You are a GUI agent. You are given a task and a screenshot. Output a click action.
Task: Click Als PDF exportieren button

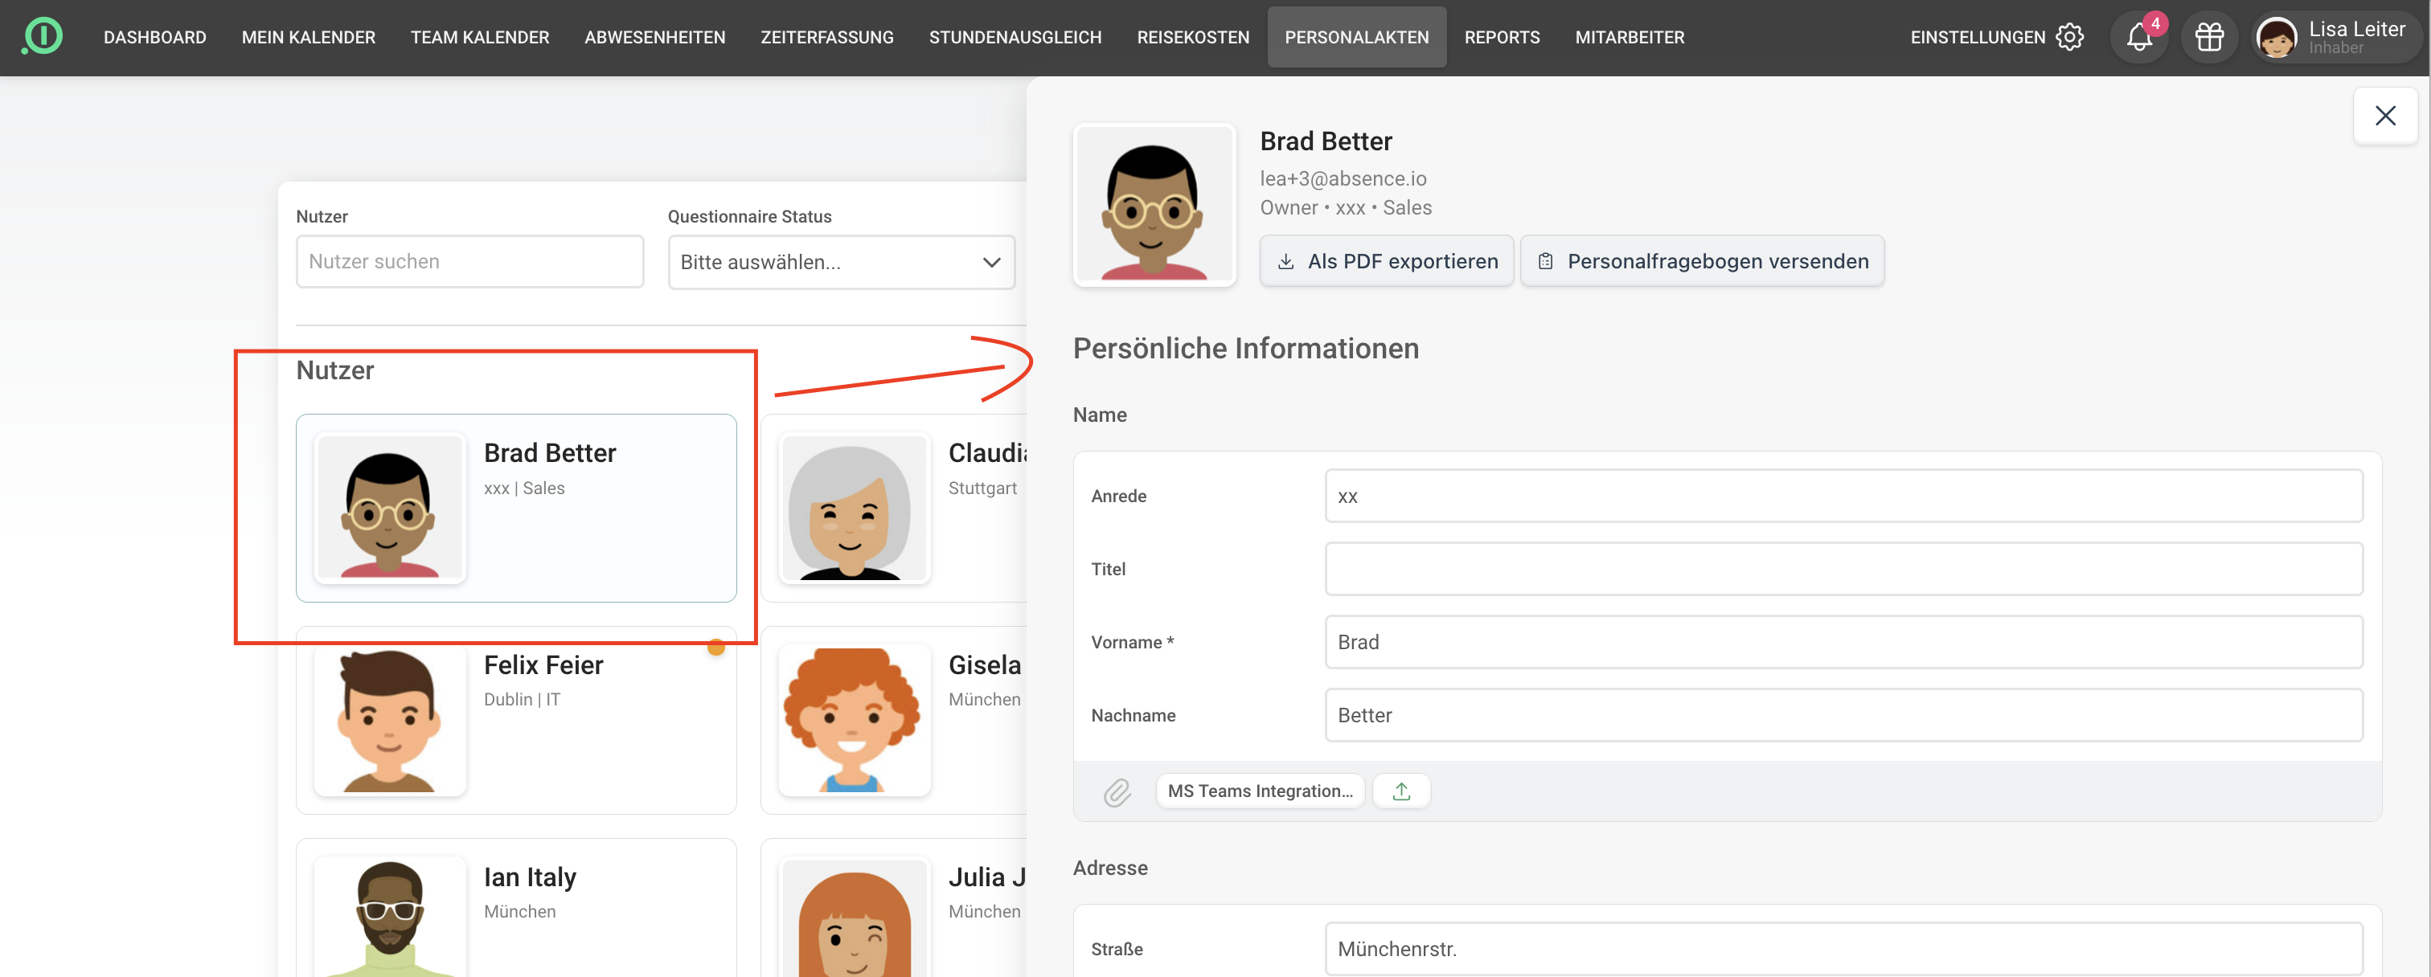click(1386, 261)
